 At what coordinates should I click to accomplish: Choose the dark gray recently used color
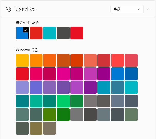(63, 33)
